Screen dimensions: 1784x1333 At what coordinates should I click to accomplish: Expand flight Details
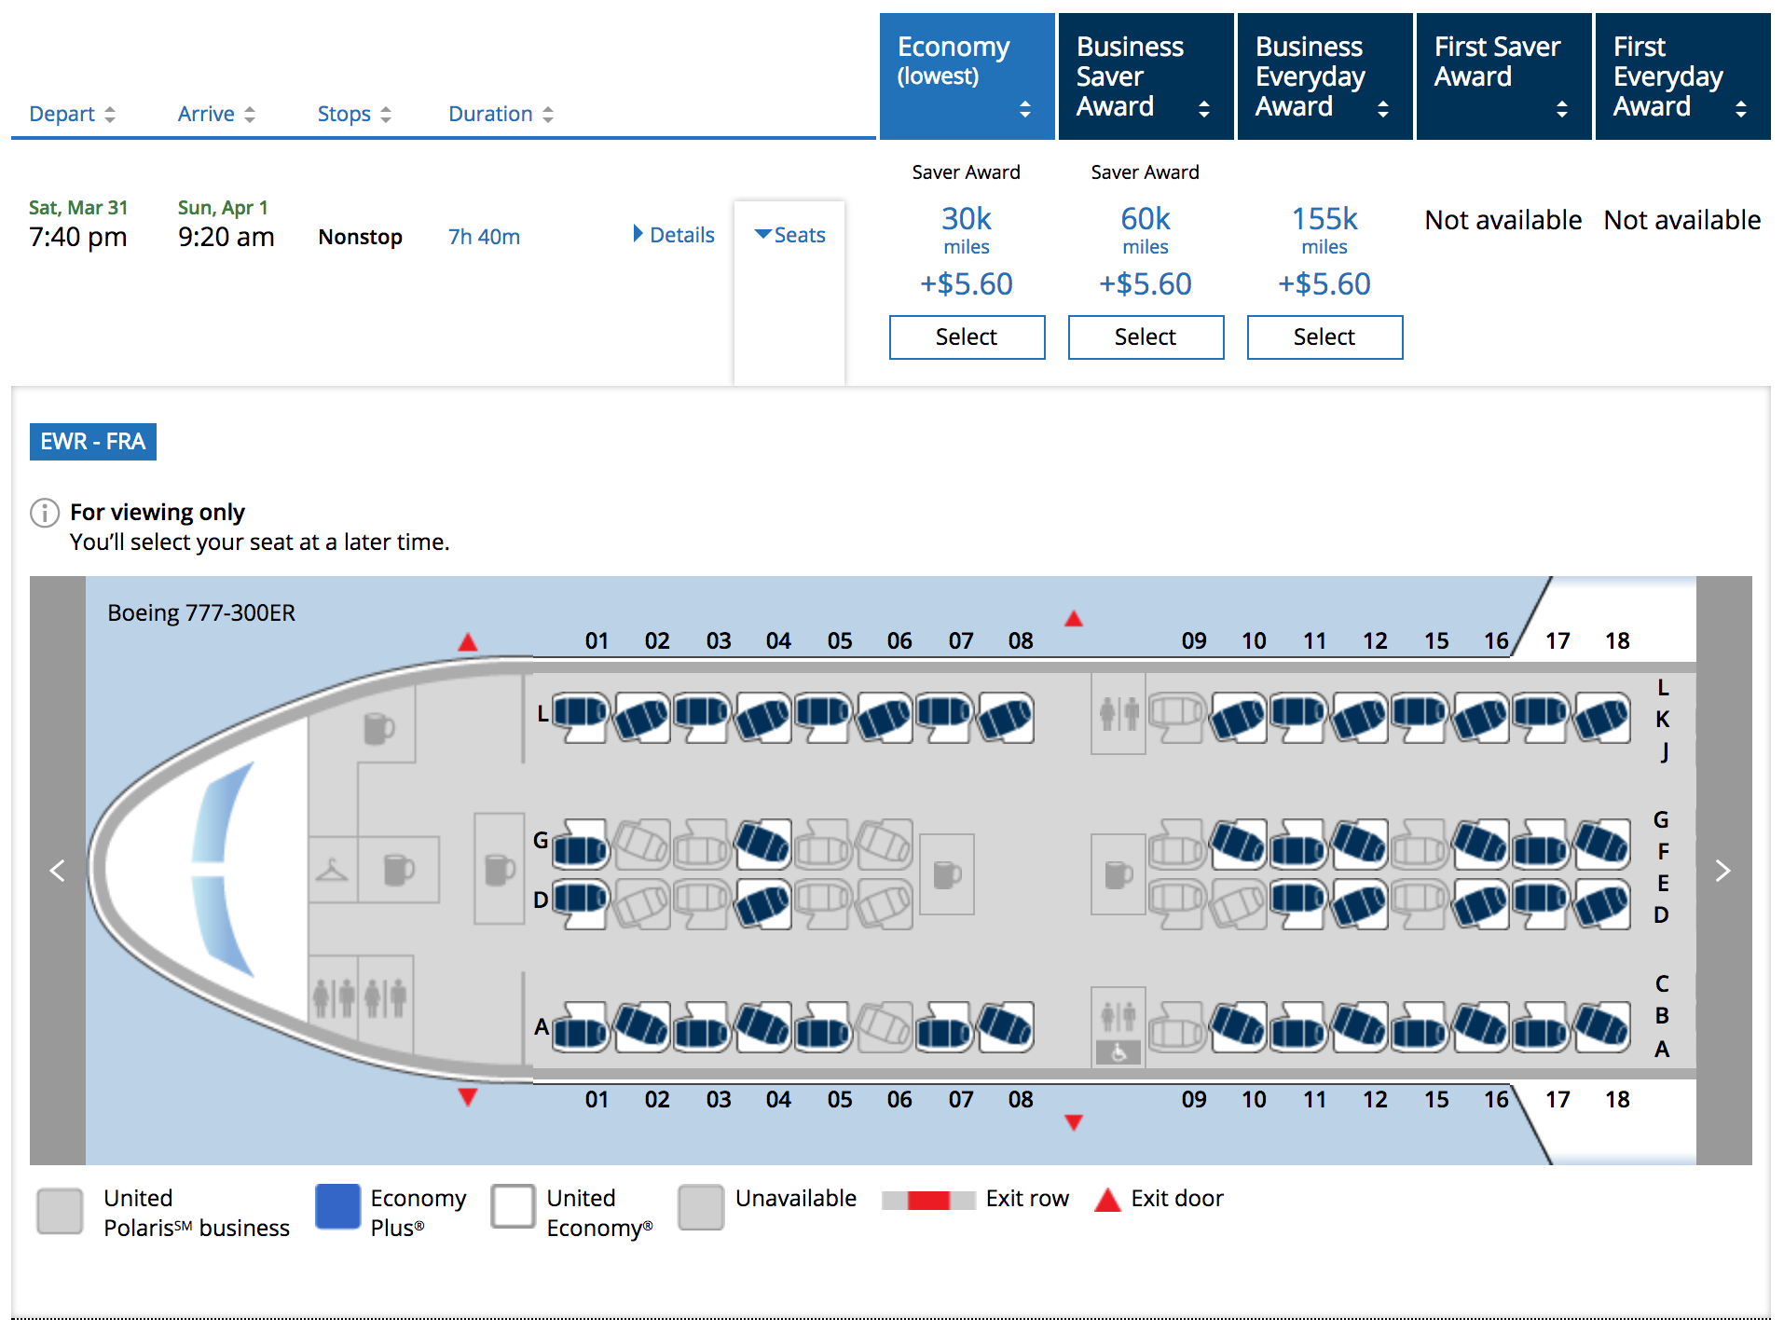[673, 235]
